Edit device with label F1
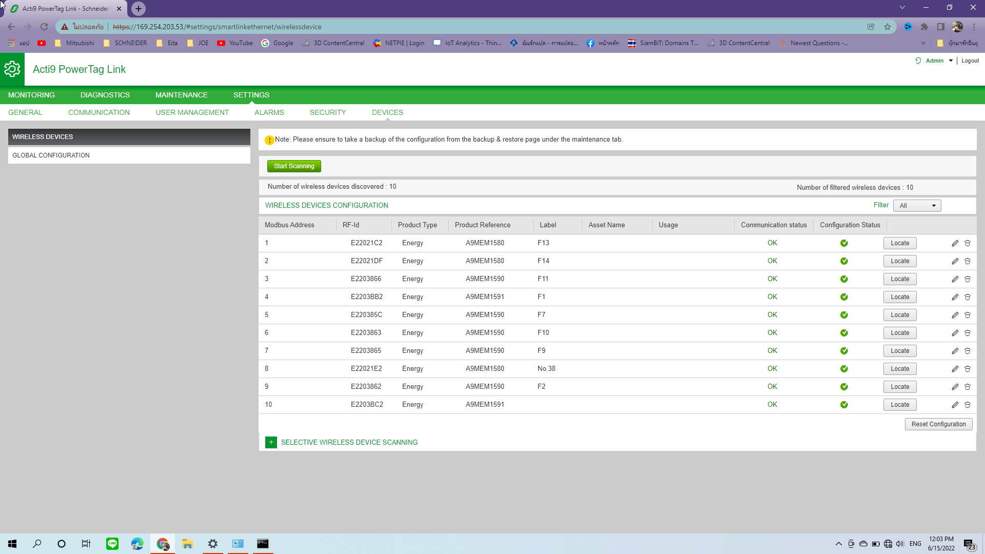985x554 pixels. (x=955, y=297)
